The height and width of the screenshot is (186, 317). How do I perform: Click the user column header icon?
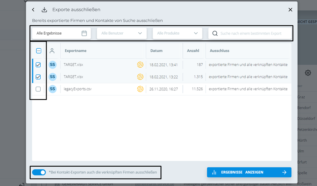52,51
